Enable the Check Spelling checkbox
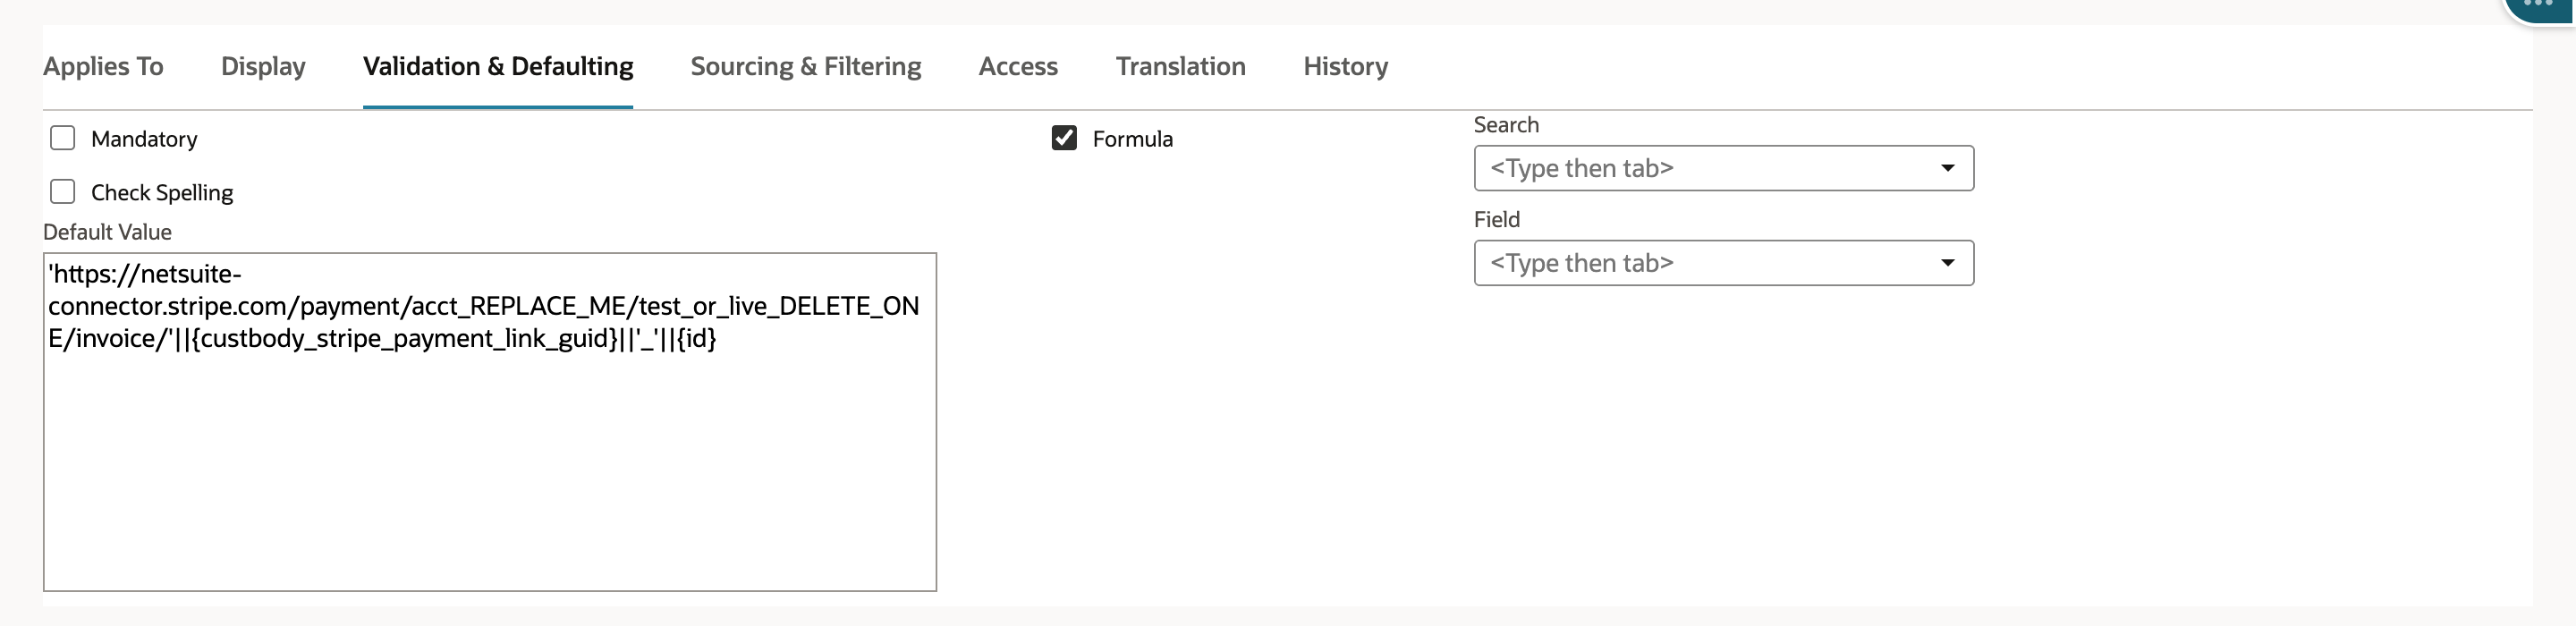The width and height of the screenshot is (2576, 626). (x=63, y=191)
